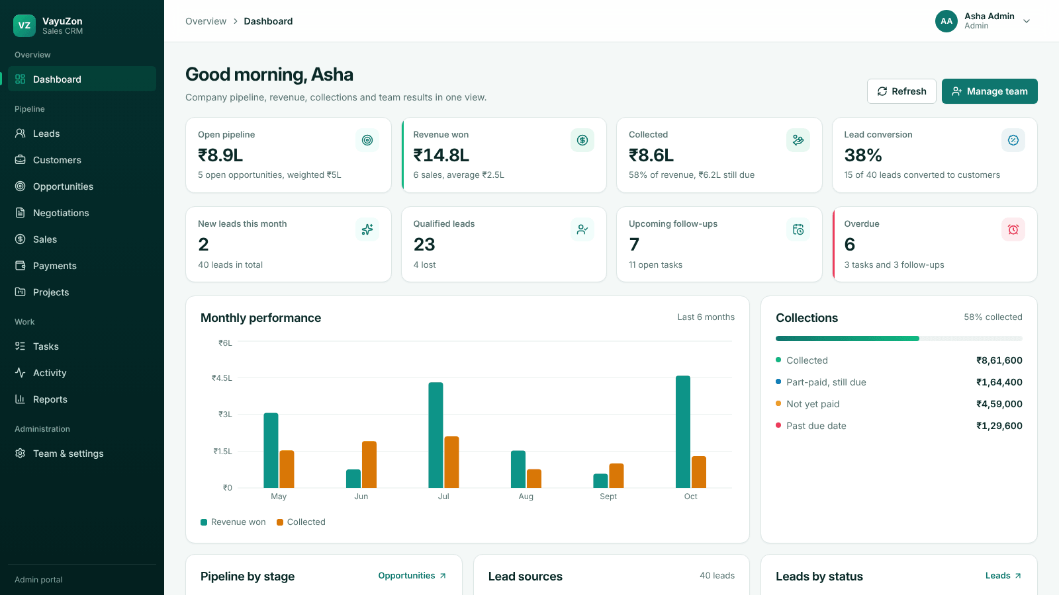Click the Refresh button
The height and width of the screenshot is (595, 1059).
(901, 91)
